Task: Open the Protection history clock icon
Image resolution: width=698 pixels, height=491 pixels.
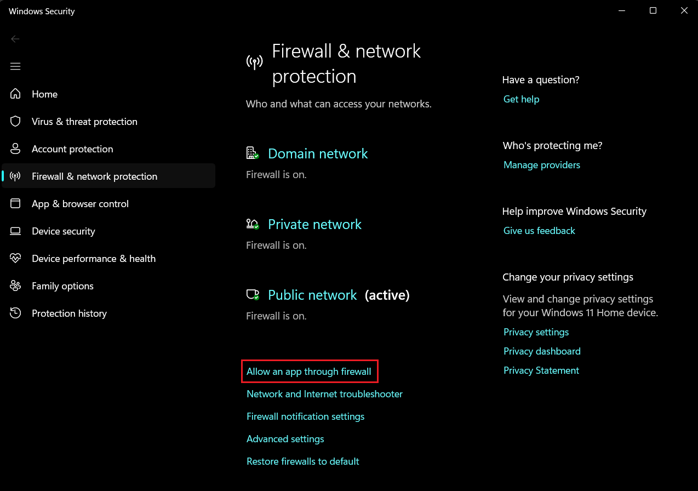Action: [x=15, y=313]
